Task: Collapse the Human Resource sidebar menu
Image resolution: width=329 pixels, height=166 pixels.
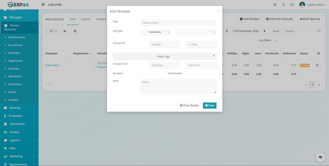Action: [x=34, y=25]
